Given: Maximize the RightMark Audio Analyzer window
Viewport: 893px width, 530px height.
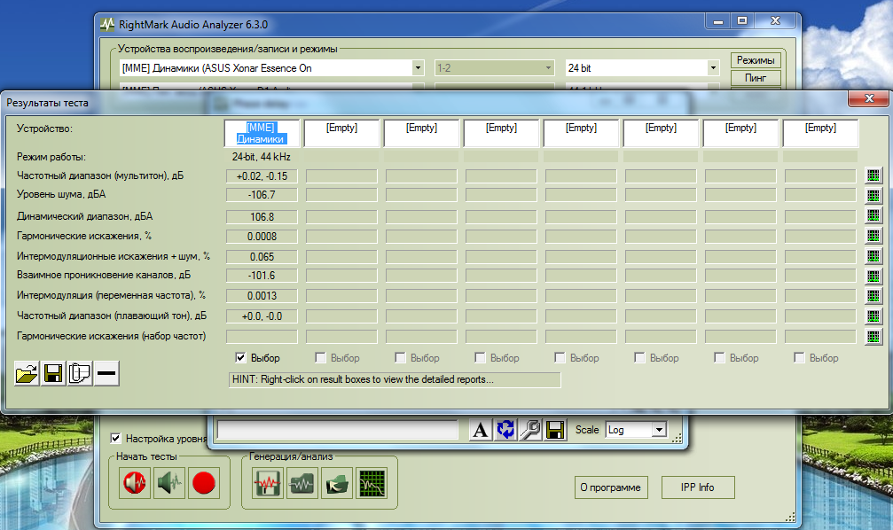Looking at the screenshot, I should coord(742,21).
